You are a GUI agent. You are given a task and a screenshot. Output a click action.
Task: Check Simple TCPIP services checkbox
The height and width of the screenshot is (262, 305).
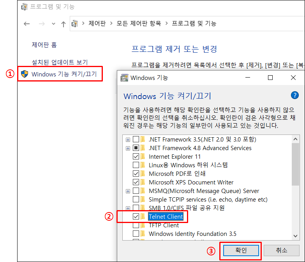(x=136, y=199)
